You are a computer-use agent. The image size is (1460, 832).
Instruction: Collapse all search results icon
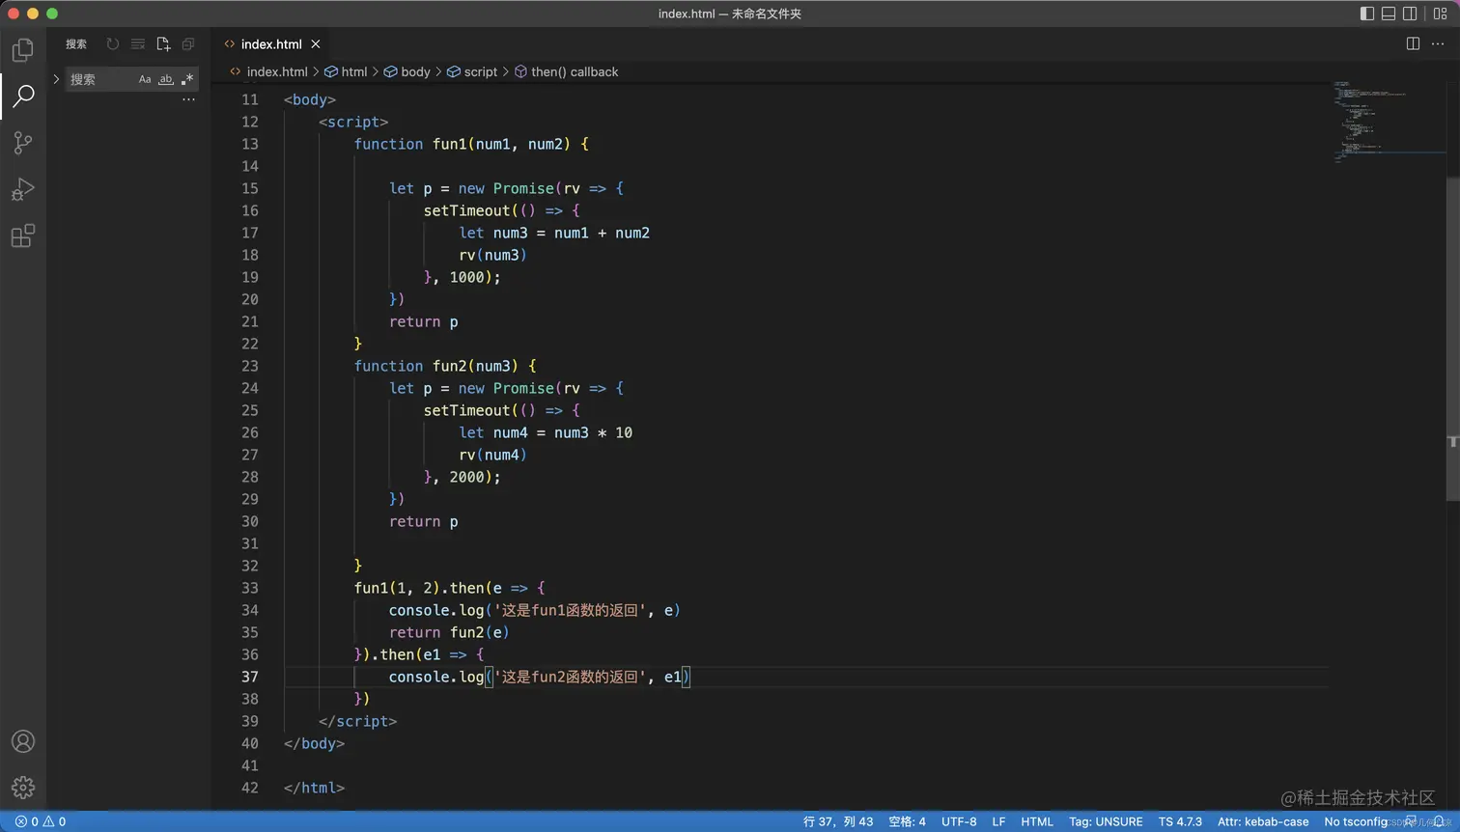pyautogui.click(x=188, y=44)
